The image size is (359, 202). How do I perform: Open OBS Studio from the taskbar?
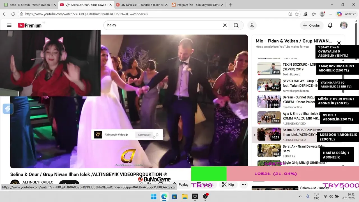pyautogui.click(x=205, y=196)
